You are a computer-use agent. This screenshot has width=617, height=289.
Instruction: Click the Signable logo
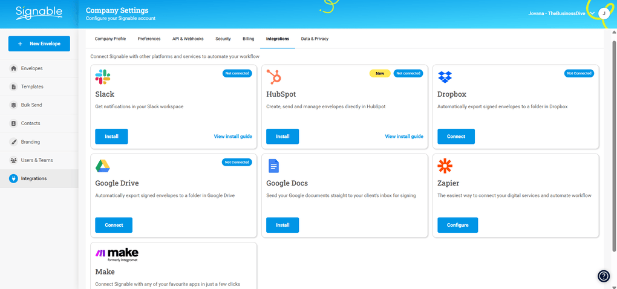[39, 13]
